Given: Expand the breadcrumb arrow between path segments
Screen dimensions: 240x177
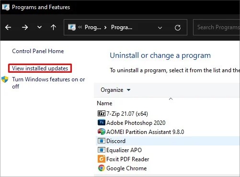Looking at the screenshot, I should pyautogui.click(x=105, y=27).
